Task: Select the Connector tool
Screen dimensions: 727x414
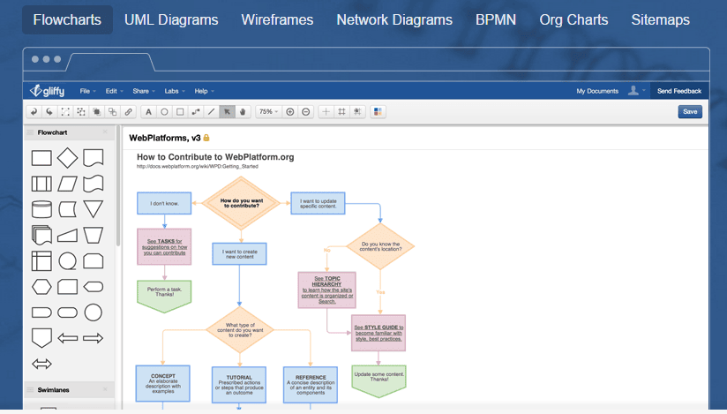Action: 196,112
